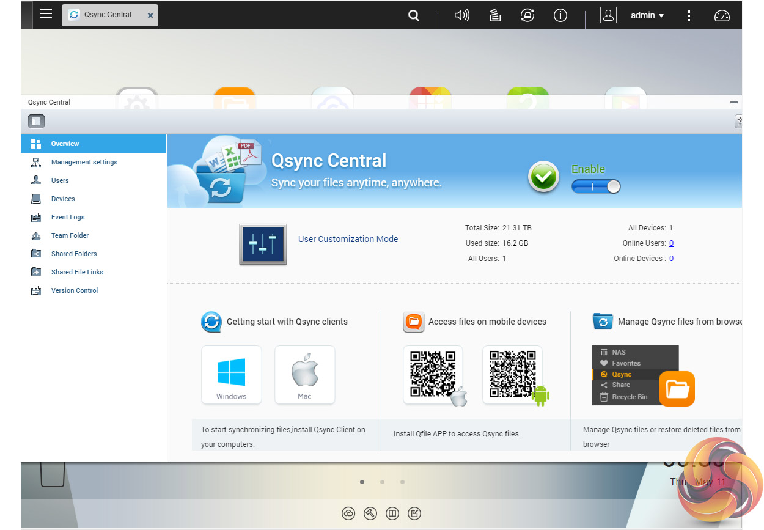Click the user profile avatar icon
Screen dimensions: 764x530
click(608, 15)
